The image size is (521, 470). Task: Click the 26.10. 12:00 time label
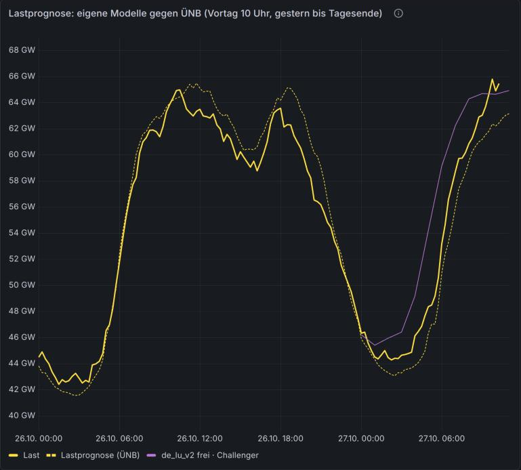tap(200, 438)
